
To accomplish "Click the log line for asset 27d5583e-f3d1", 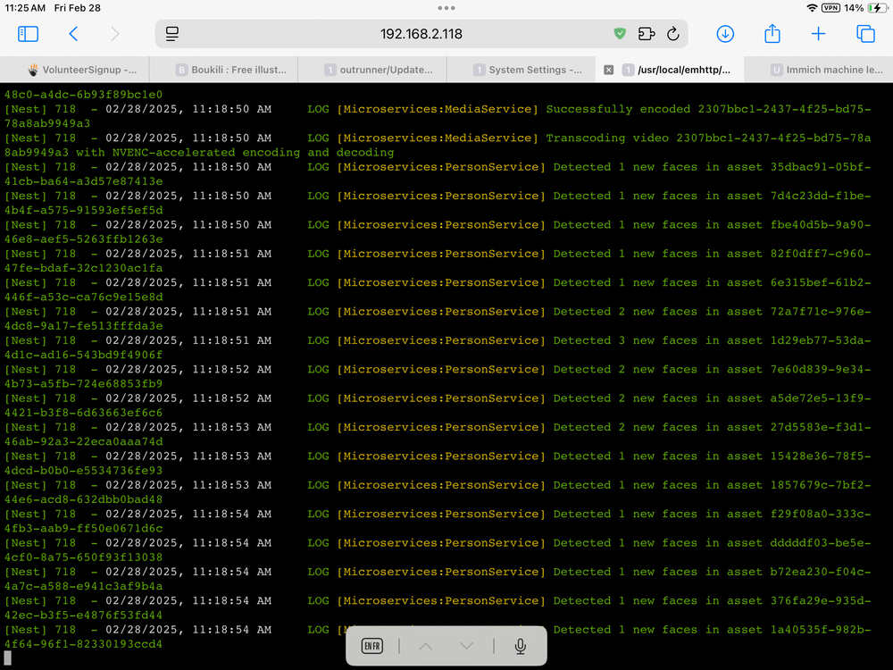I will pyautogui.click(x=438, y=435).
